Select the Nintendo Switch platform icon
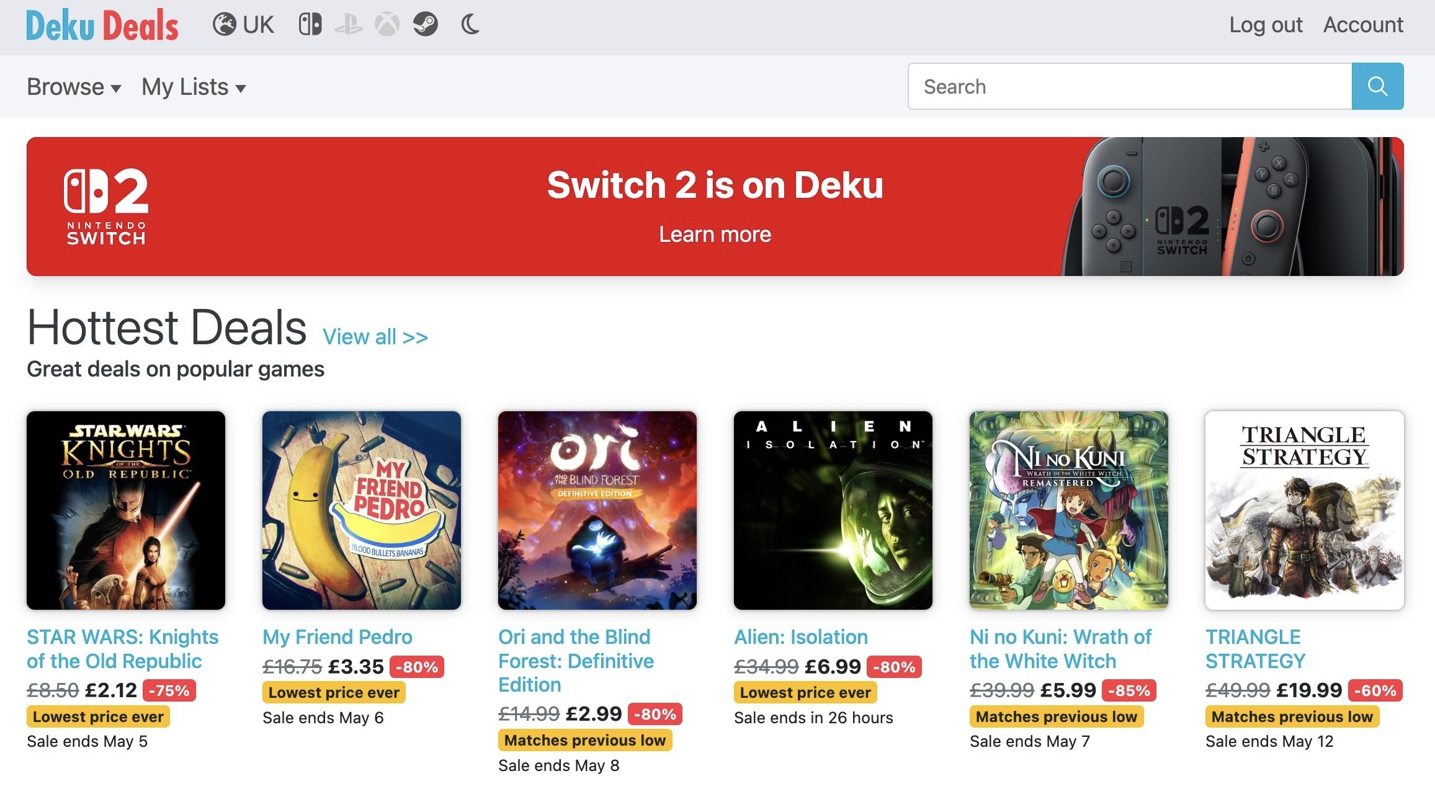Screen dimensions: 1435x807 [x=310, y=25]
